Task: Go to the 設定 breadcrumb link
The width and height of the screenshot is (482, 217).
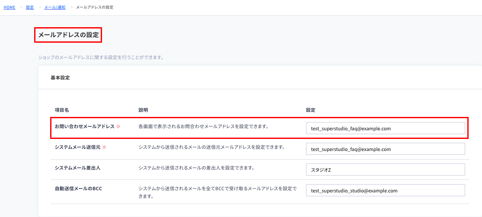Action: 30,7
